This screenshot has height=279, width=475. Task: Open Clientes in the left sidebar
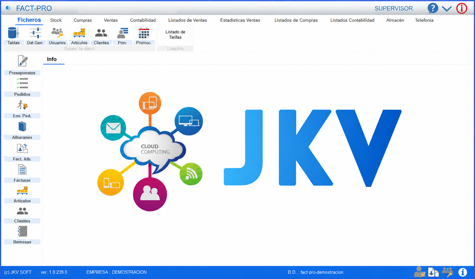point(22,215)
